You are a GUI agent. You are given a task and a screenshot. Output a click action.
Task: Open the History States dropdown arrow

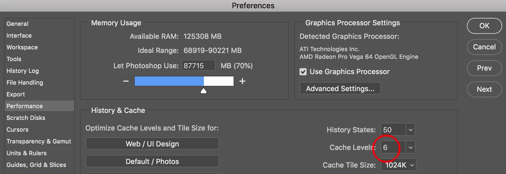[x=410, y=130]
